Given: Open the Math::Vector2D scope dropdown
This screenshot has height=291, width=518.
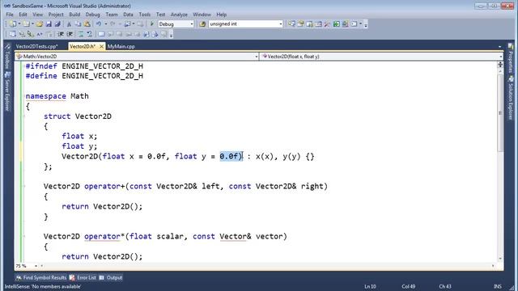Looking at the screenshot, I should pos(256,57).
